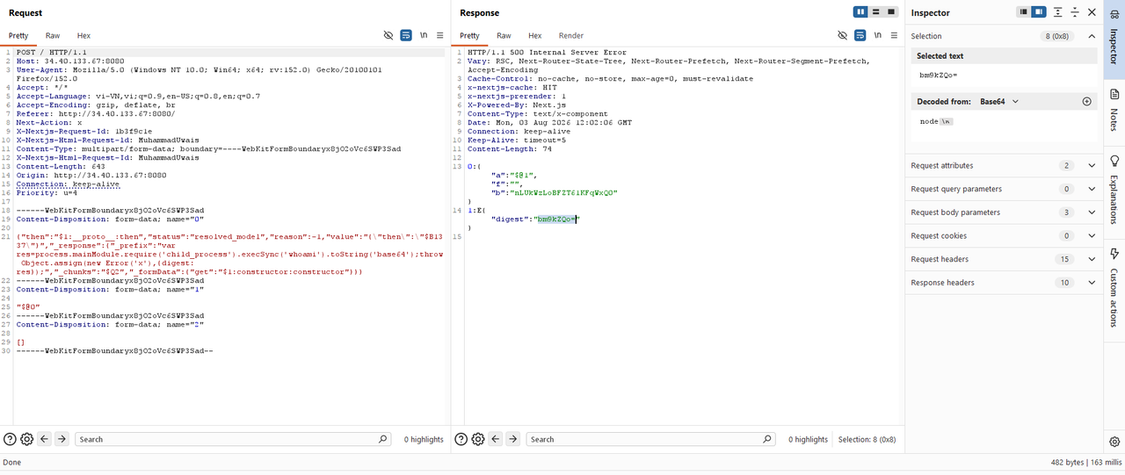Open Response panel hamburger options menu
This screenshot has height=475, width=1125.
[x=895, y=35]
